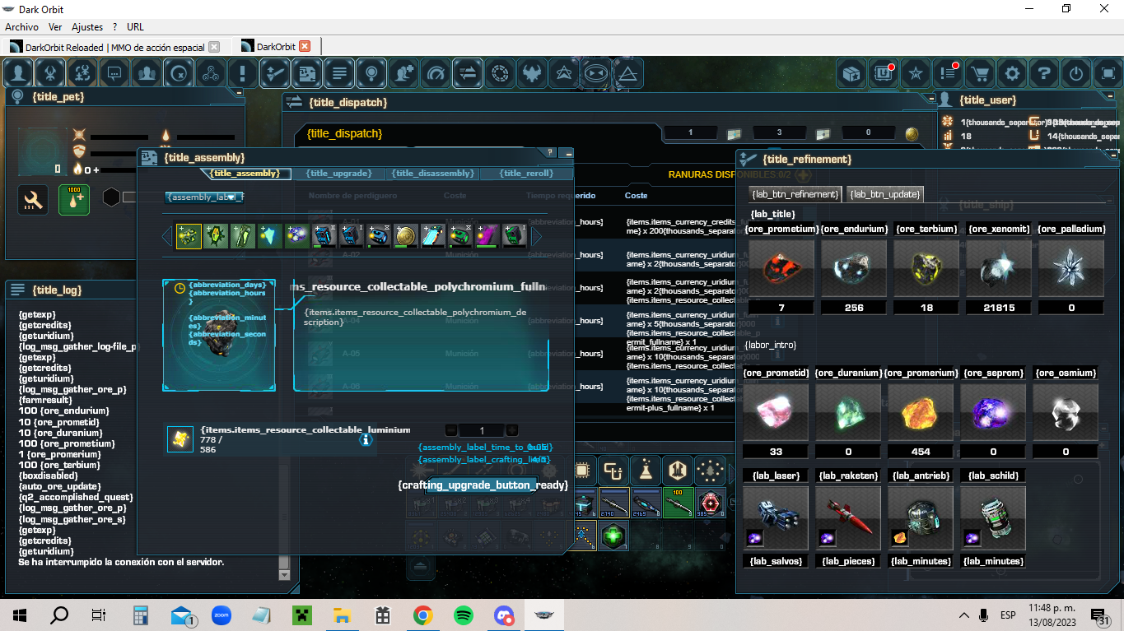
Task: Open the notifications list icon with red dot
Action: (948, 73)
